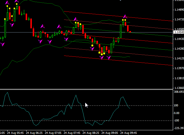
Task: Click the 1.13970 price scale label
Action: 179,68
